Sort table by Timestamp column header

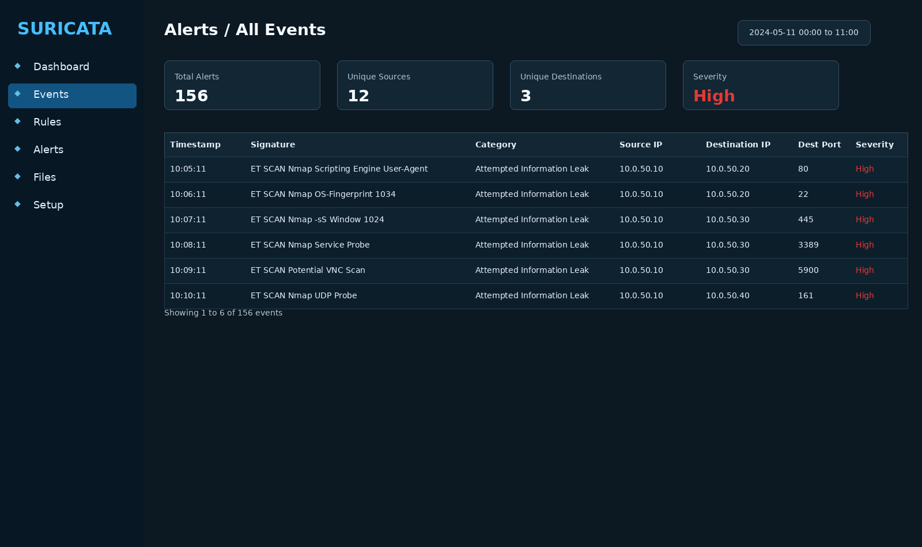(x=195, y=145)
